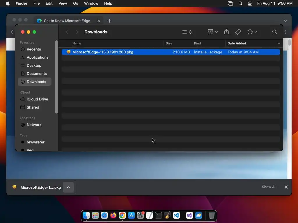Click Show All in the download bar
The height and width of the screenshot is (223, 298).
[x=269, y=187]
